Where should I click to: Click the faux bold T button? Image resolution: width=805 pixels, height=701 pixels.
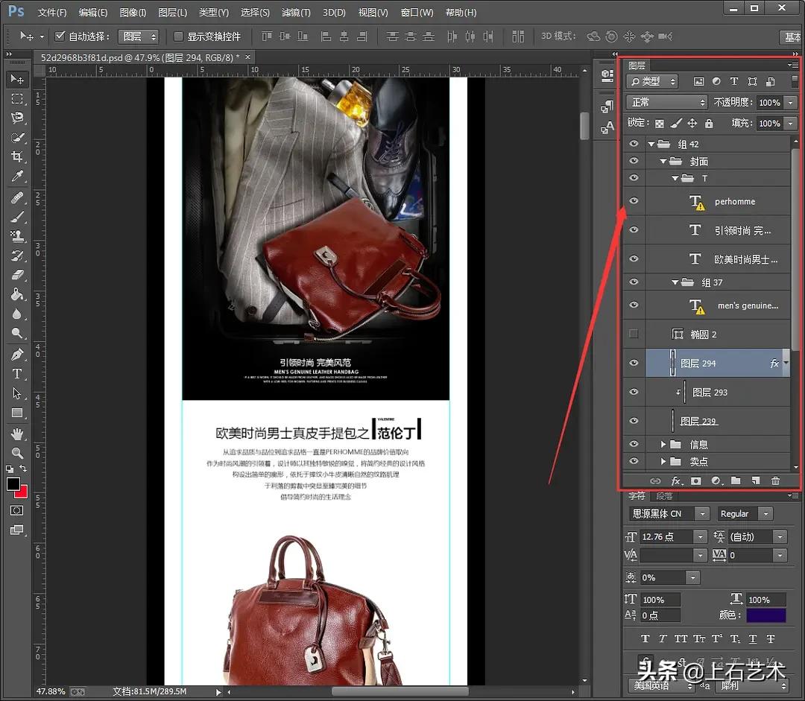point(645,638)
